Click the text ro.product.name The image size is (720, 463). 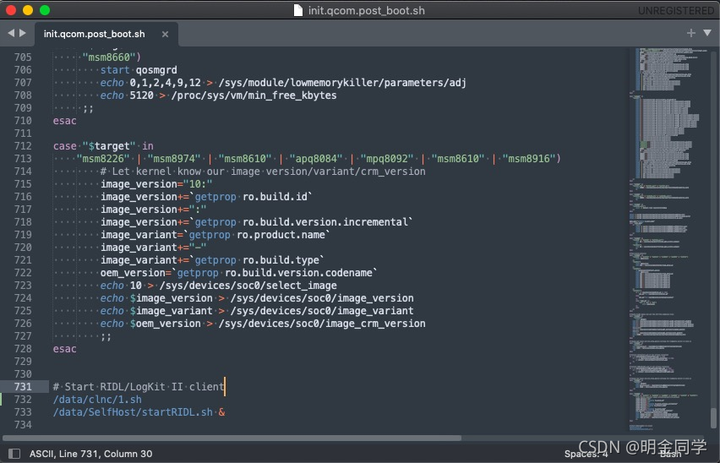click(281, 235)
